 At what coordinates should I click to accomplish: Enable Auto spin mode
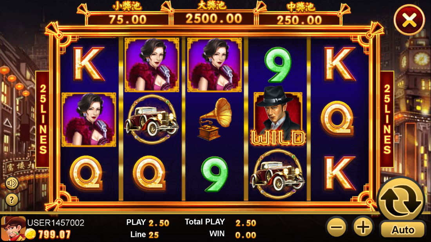tap(403, 229)
